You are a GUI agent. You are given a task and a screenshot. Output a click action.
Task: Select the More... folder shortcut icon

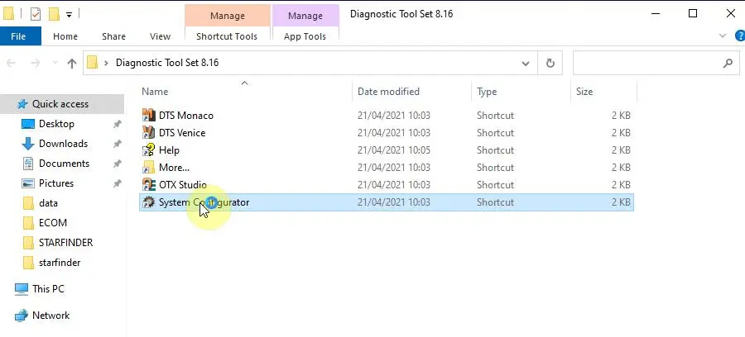[149, 168]
